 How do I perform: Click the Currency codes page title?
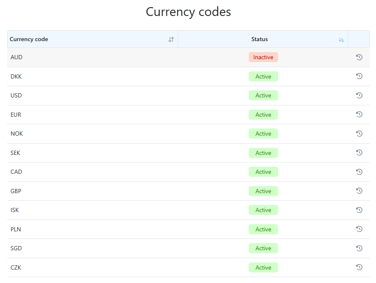[188, 12]
